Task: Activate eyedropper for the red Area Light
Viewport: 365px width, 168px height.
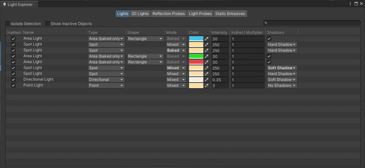Action: pos(206,62)
